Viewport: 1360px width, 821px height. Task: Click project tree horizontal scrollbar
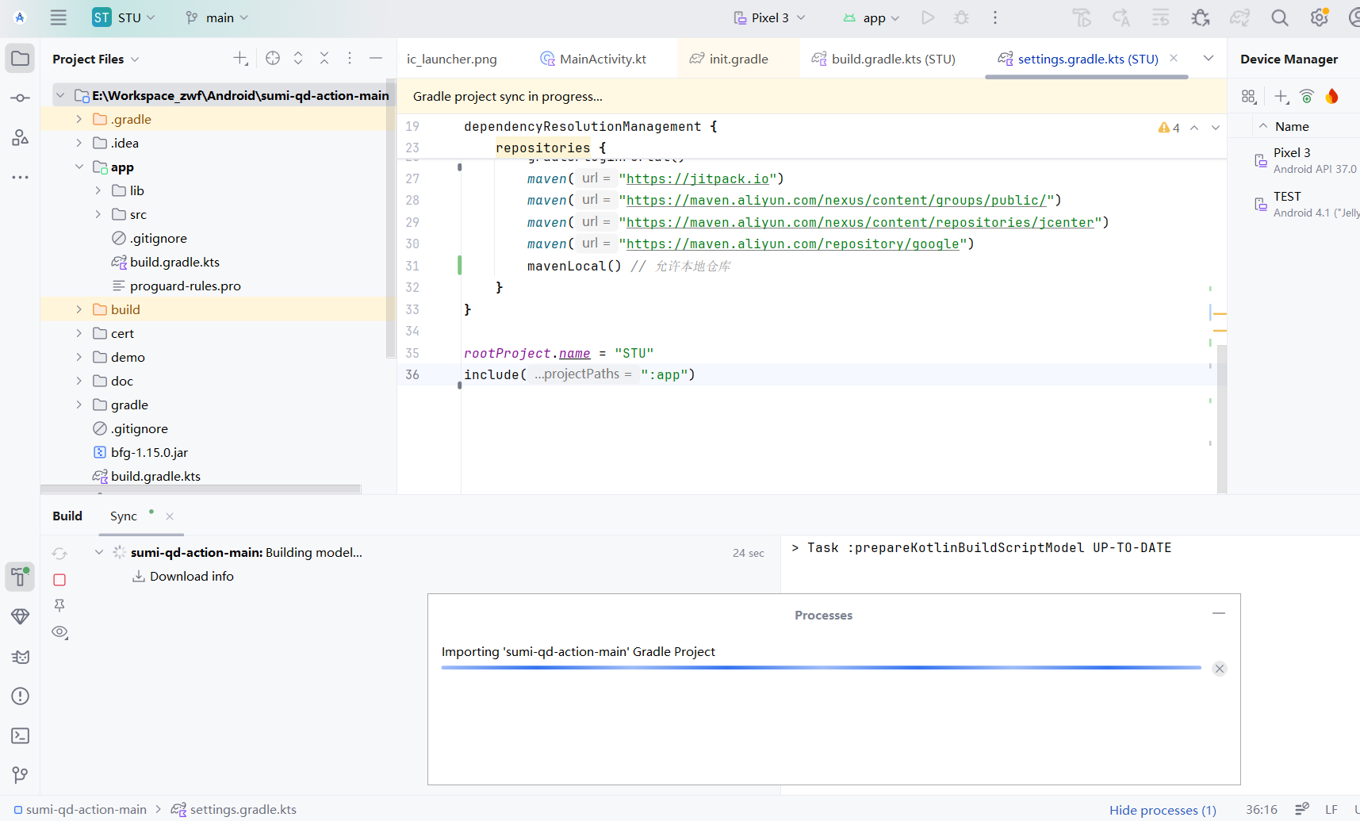coord(201,489)
